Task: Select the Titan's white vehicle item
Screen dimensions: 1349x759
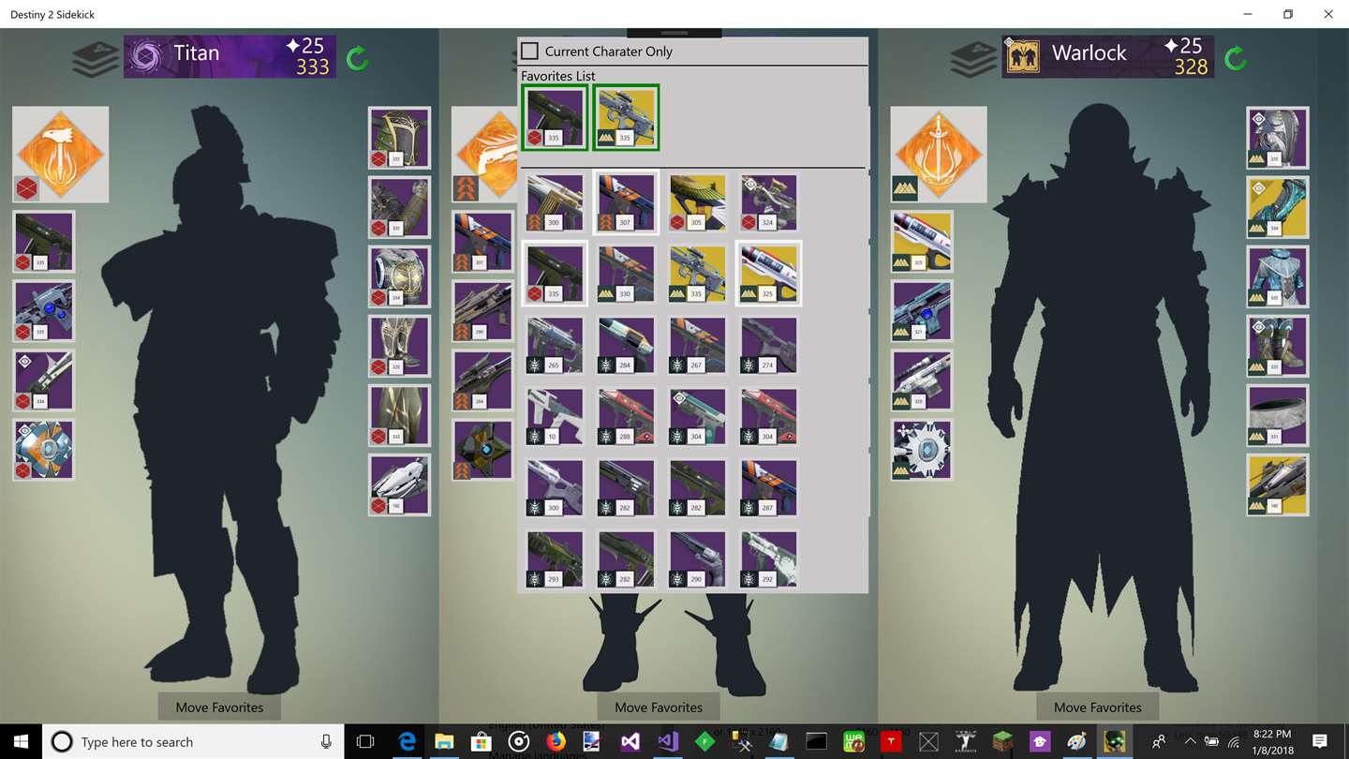Action: pos(400,484)
